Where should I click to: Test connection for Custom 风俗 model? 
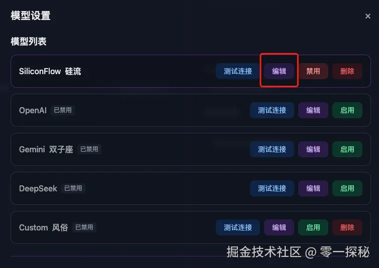coord(238,227)
